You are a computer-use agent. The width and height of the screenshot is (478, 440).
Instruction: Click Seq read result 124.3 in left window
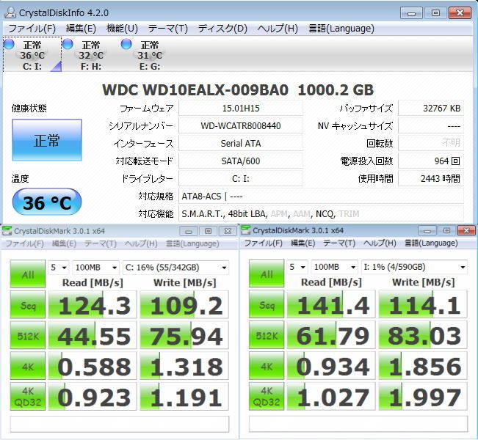(93, 305)
